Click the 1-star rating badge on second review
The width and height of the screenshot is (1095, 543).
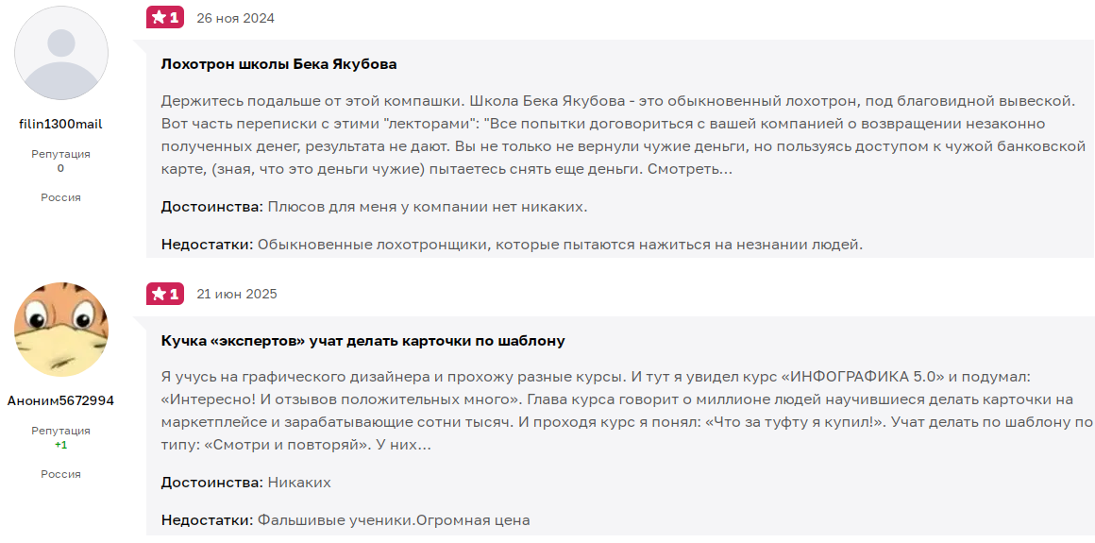tap(165, 295)
